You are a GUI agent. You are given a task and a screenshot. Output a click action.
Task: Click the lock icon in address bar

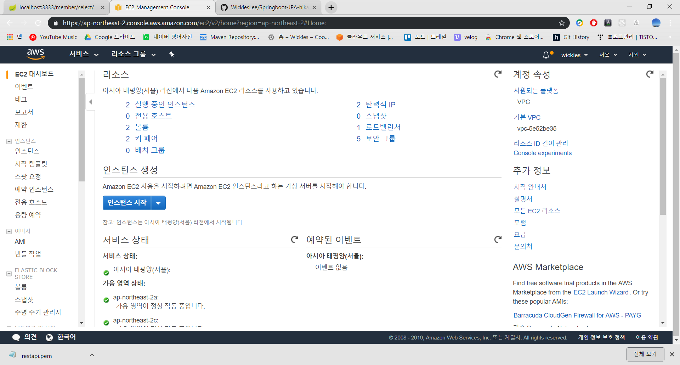click(56, 23)
